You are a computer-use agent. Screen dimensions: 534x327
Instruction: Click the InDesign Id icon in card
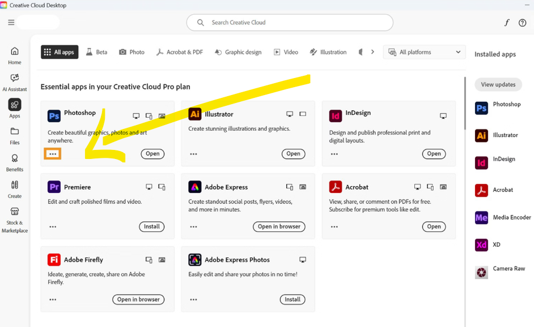(336, 116)
